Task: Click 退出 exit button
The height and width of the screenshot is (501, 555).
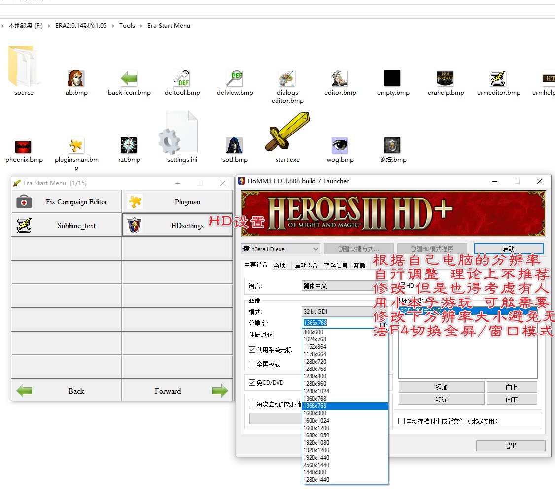Action: pos(511,446)
